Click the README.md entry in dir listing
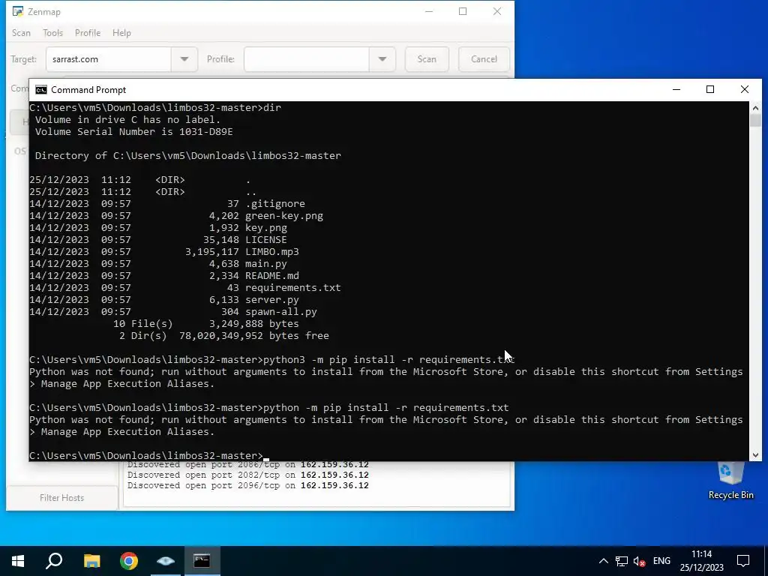This screenshot has height=576, width=768. [271, 276]
